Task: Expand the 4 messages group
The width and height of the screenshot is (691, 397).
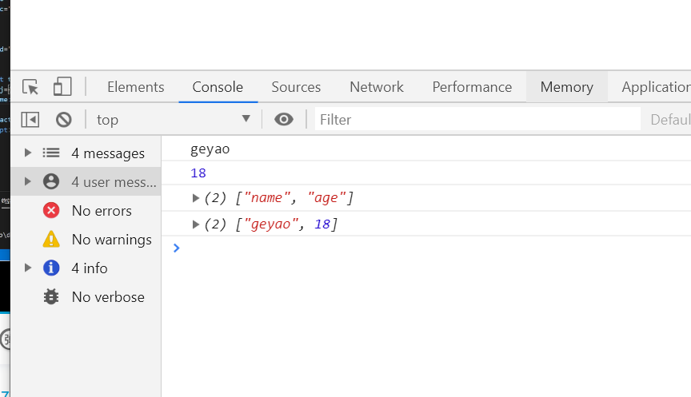Action: point(28,153)
